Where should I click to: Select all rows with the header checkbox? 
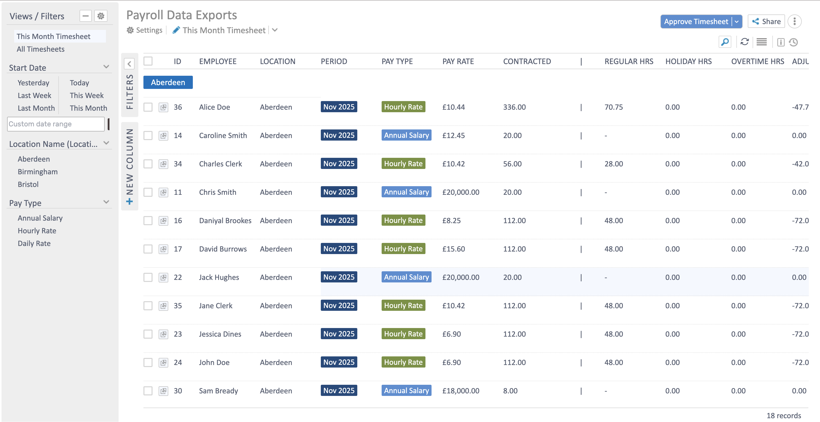148,61
